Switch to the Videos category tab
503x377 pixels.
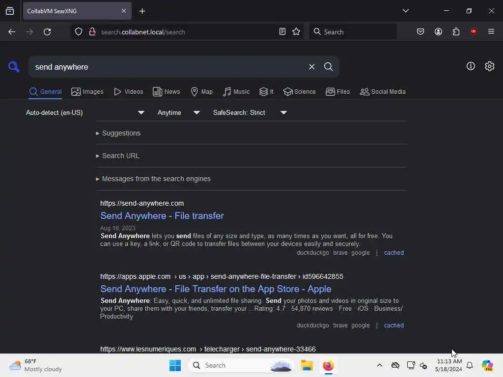coord(129,92)
